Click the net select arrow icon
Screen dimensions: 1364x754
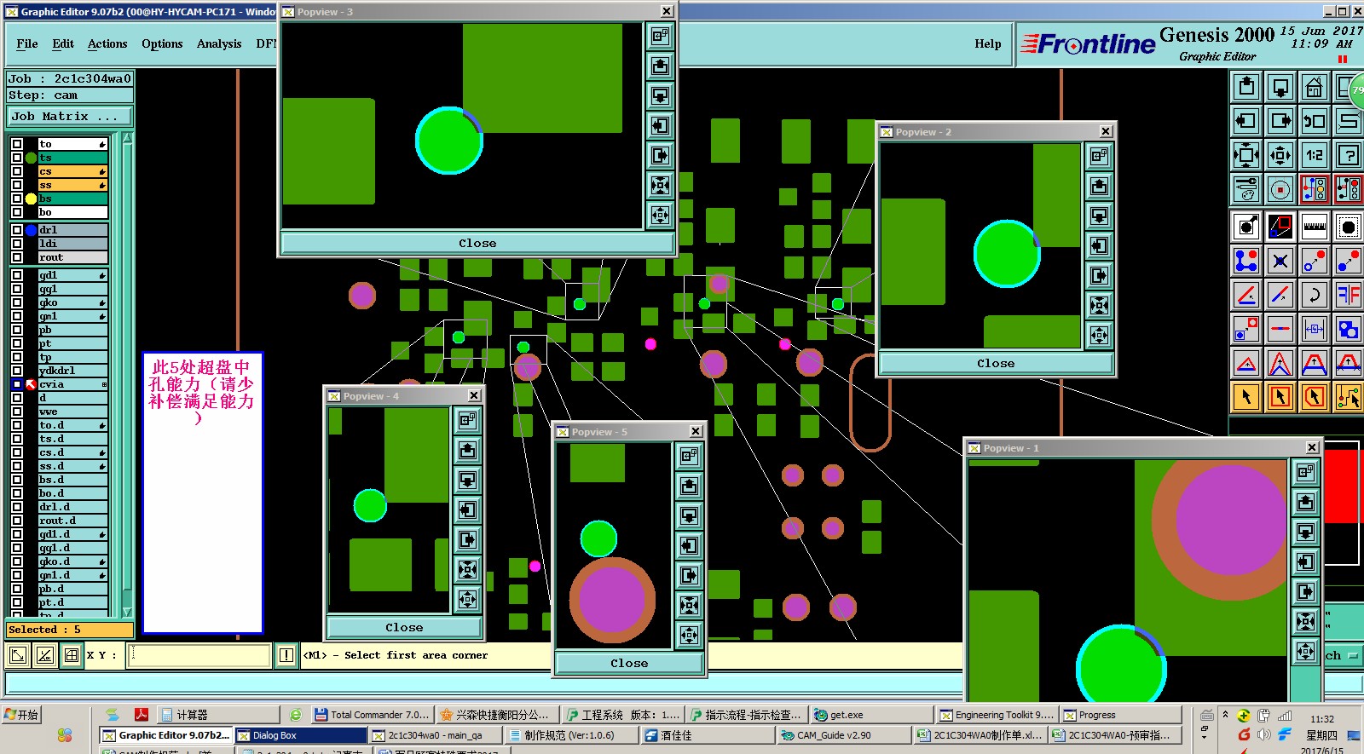[x=1349, y=397]
